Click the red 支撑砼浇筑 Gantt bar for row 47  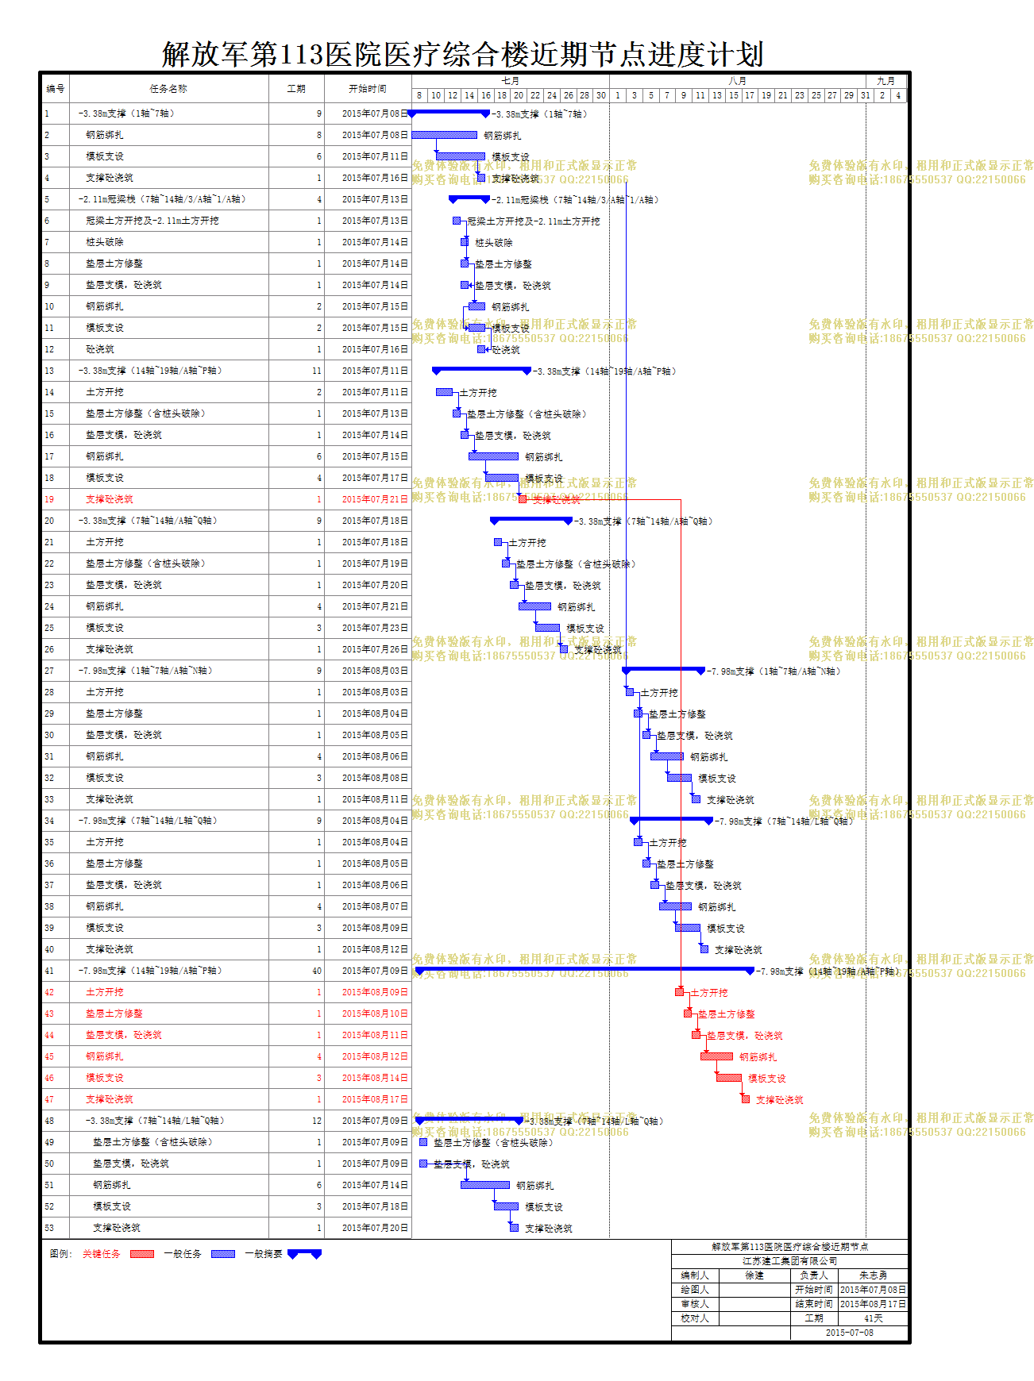pyautogui.click(x=746, y=1099)
